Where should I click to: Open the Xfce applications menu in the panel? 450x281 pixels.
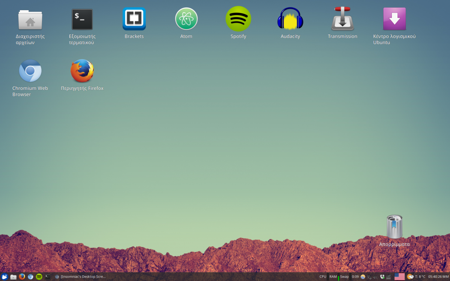pos(5,277)
